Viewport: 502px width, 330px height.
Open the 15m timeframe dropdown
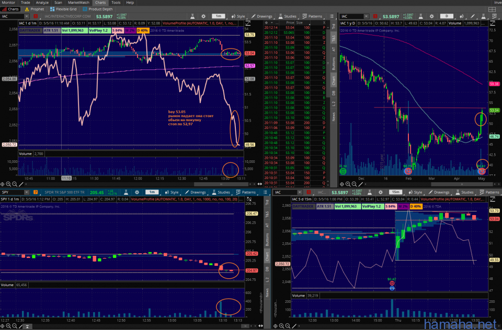[x=396, y=192]
